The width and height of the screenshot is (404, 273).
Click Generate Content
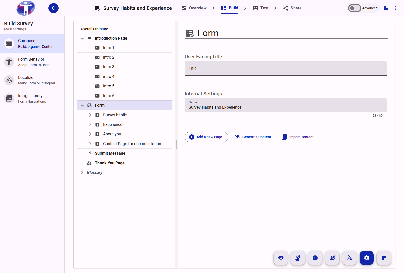[253, 137]
